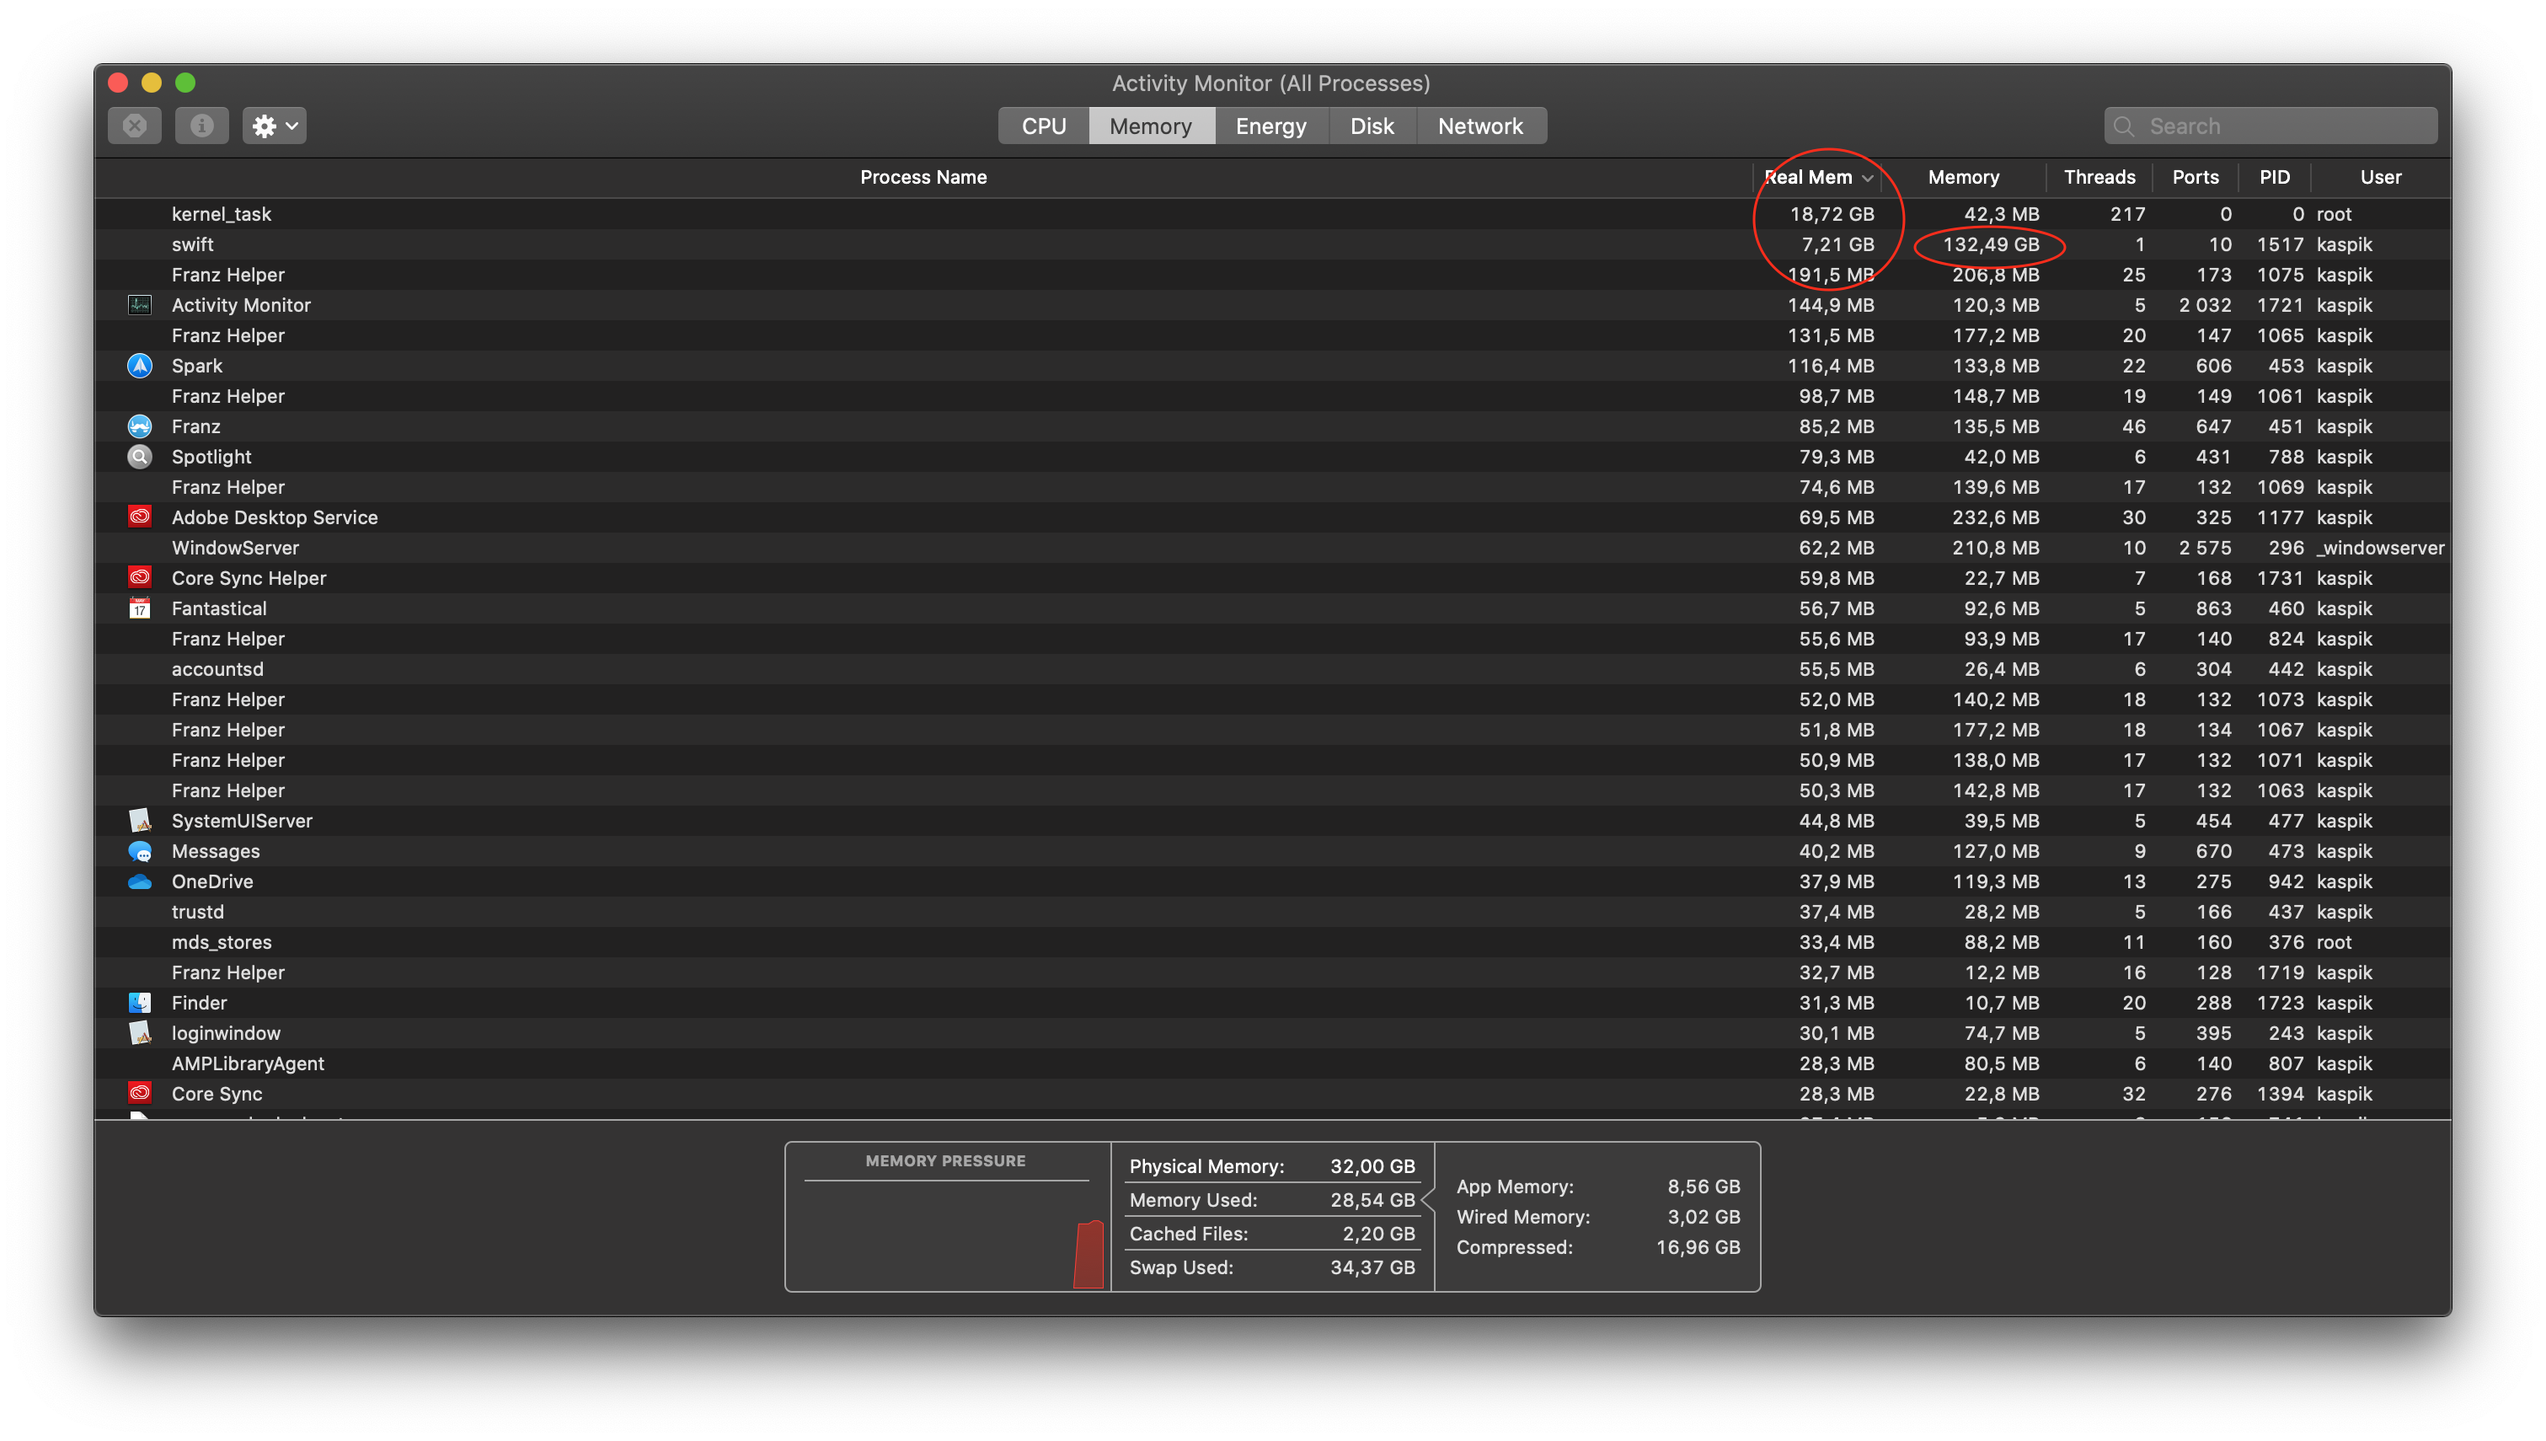Select the trustd process row
The width and height of the screenshot is (2546, 1441).
[x=1273, y=912]
